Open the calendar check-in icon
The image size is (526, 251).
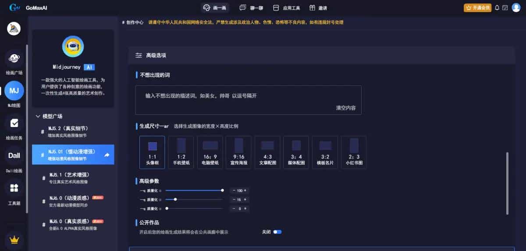pos(505,7)
